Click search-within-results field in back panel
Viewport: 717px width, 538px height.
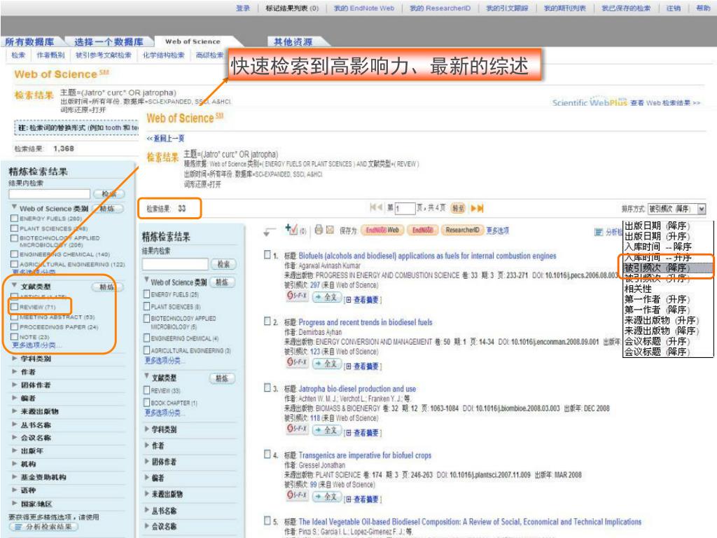pos(50,194)
